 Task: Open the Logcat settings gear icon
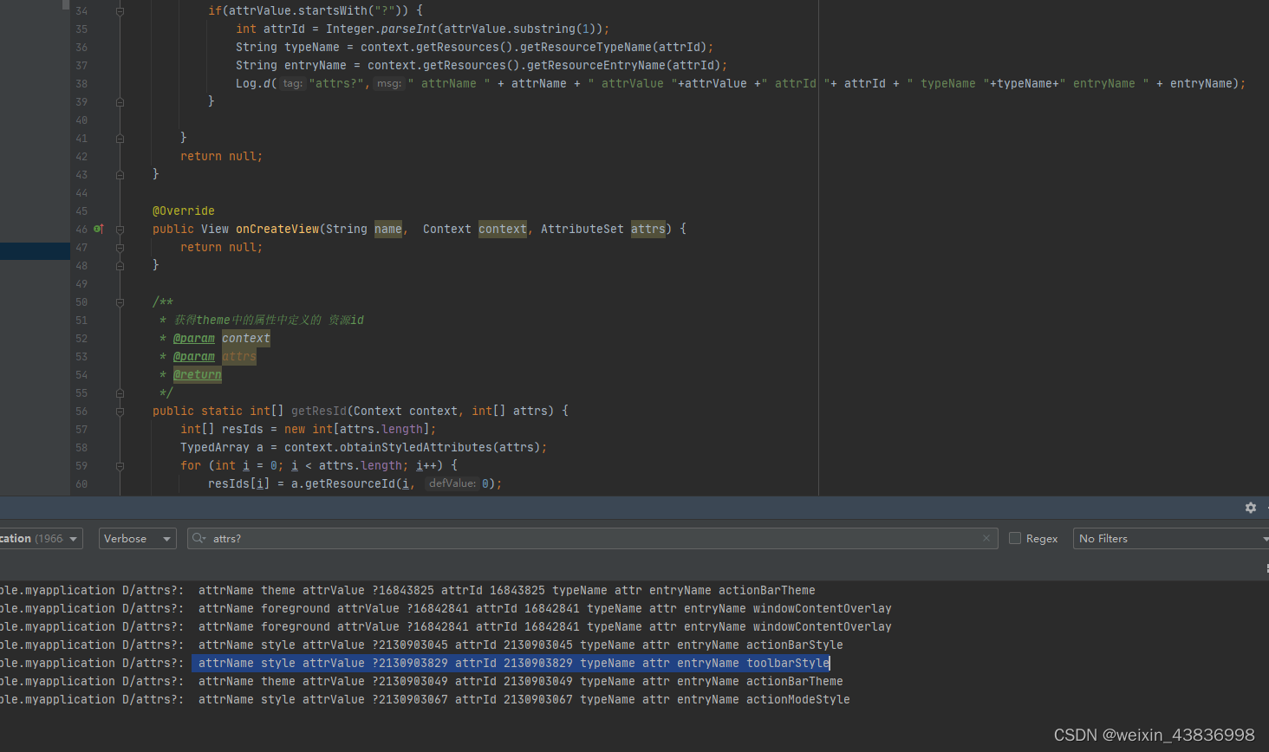pos(1250,508)
